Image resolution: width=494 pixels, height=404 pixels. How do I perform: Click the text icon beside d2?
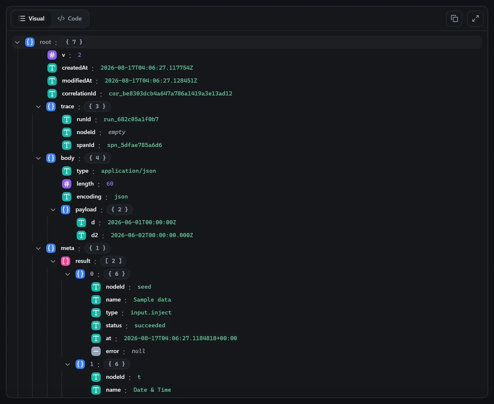(81, 235)
